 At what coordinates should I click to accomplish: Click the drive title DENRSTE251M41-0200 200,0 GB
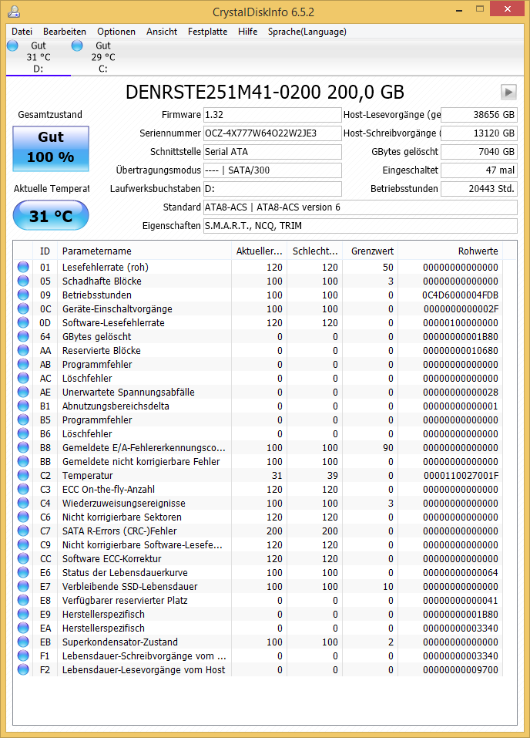265,93
